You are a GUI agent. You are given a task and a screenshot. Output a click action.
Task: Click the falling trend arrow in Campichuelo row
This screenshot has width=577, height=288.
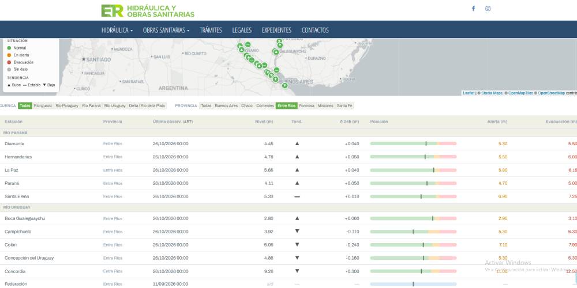tap(297, 232)
